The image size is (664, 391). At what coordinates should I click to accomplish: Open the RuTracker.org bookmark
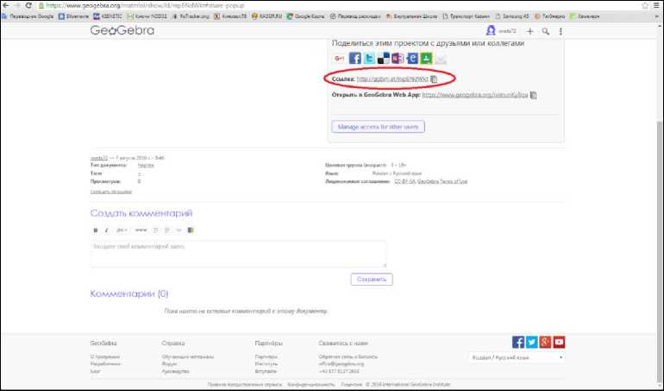(x=191, y=16)
